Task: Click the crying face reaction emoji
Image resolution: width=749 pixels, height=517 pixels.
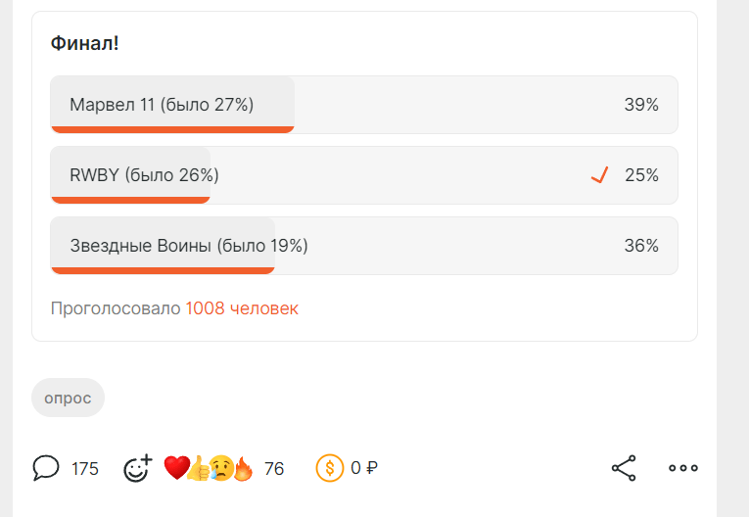Action: 221,468
